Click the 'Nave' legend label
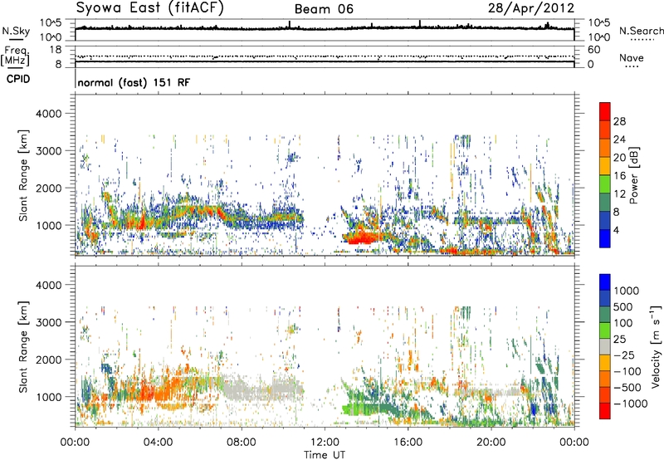The image size is (664, 460). click(632, 57)
